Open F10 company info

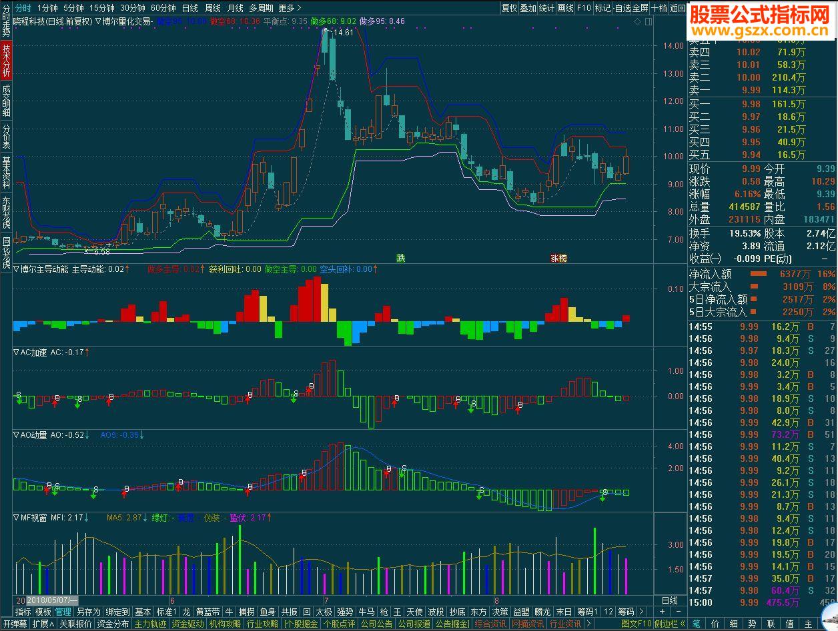584,8
